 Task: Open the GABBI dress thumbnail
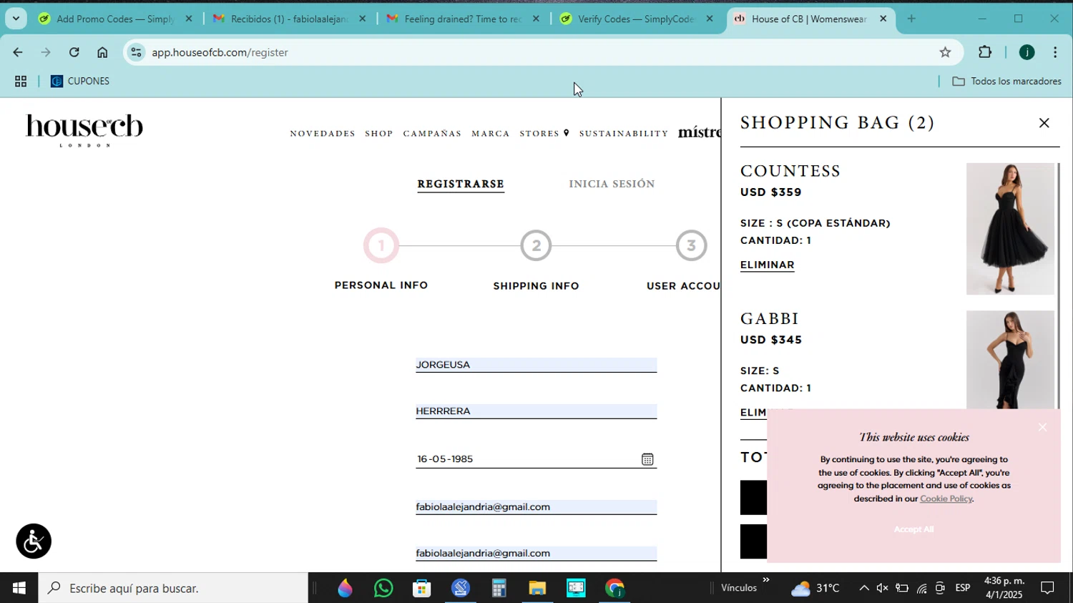pyautogui.click(x=1010, y=360)
